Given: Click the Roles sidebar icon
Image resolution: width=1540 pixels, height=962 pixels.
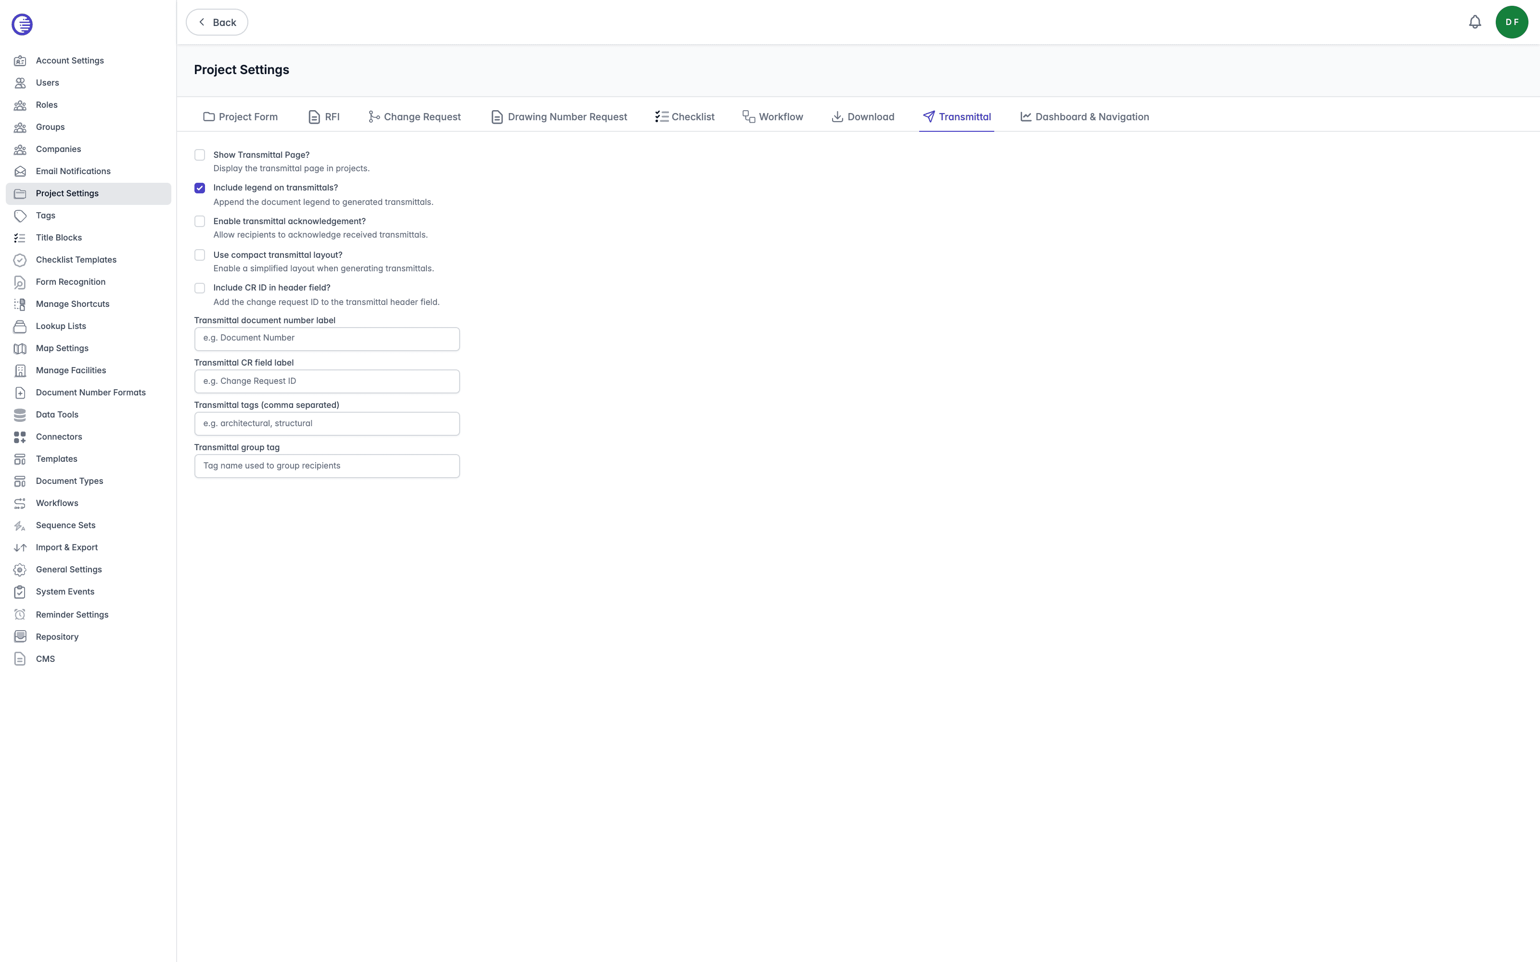Looking at the screenshot, I should 20,105.
